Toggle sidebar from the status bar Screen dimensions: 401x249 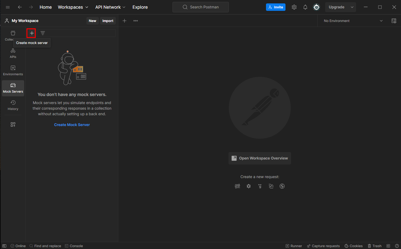(x=4, y=246)
